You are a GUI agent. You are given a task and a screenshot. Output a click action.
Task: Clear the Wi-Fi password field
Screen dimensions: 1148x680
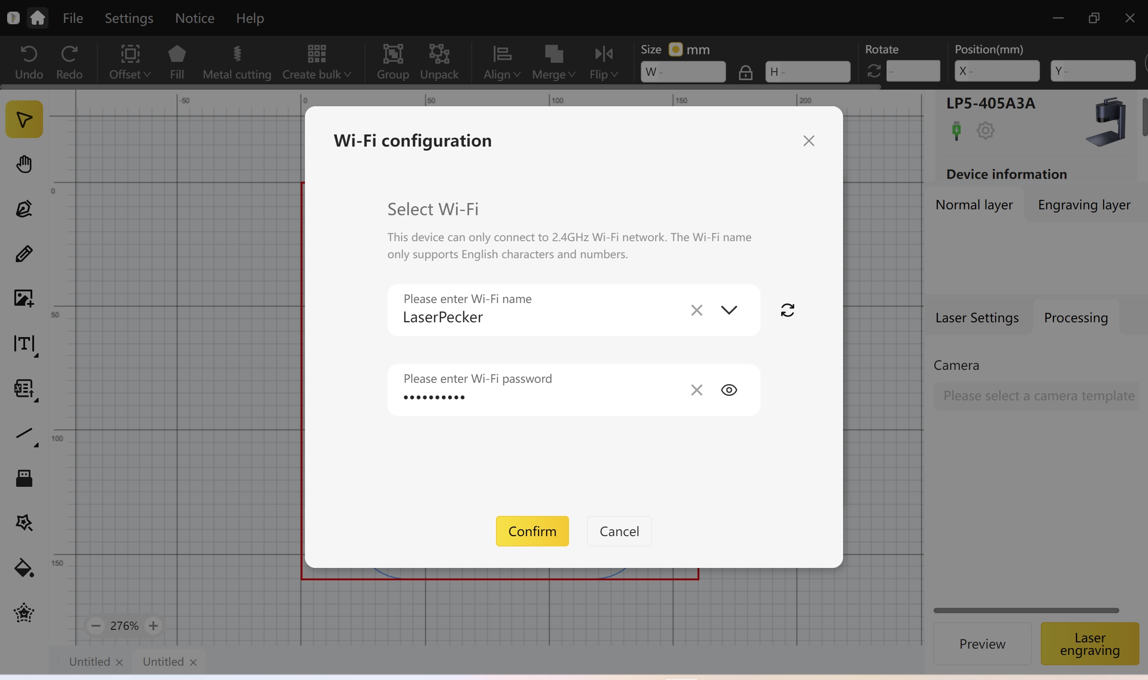(696, 390)
